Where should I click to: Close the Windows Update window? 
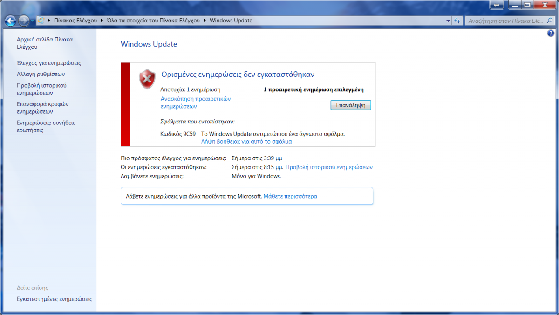tap(545, 5)
